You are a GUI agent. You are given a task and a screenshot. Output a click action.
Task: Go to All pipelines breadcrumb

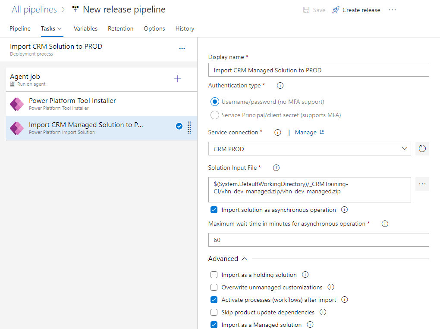click(x=34, y=9)
